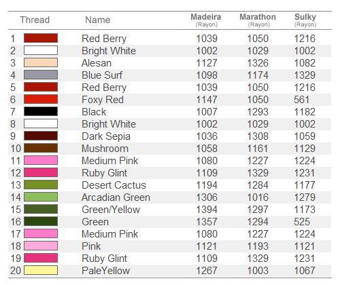Viewport: 340px width, 285px height.
Task: Click the Black thread swatch
Action: 41,111
